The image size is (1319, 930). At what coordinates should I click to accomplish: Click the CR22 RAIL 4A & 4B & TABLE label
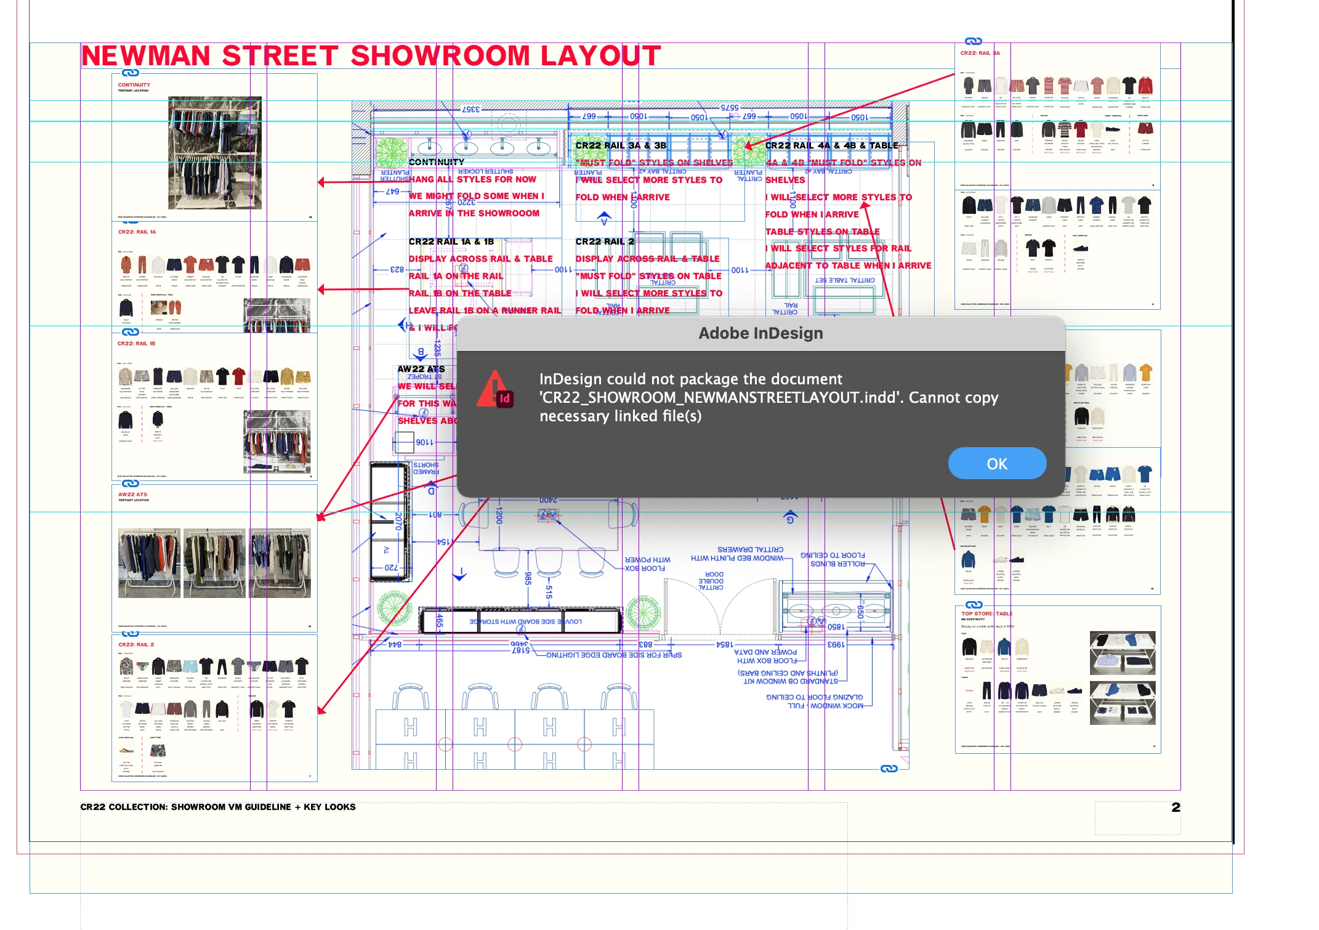[x=831, y=145]
